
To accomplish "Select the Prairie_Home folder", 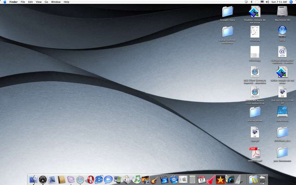I will point(255,112).
